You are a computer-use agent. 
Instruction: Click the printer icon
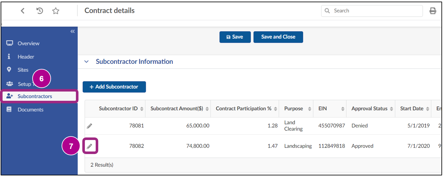tap(433, 11)
